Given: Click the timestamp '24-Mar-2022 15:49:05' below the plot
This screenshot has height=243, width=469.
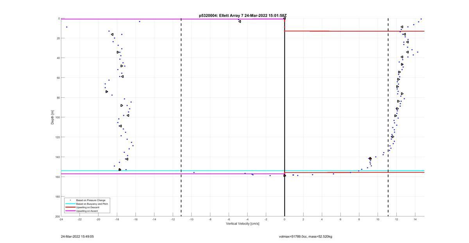Looking at the screenshot, I should coord(77,236).
